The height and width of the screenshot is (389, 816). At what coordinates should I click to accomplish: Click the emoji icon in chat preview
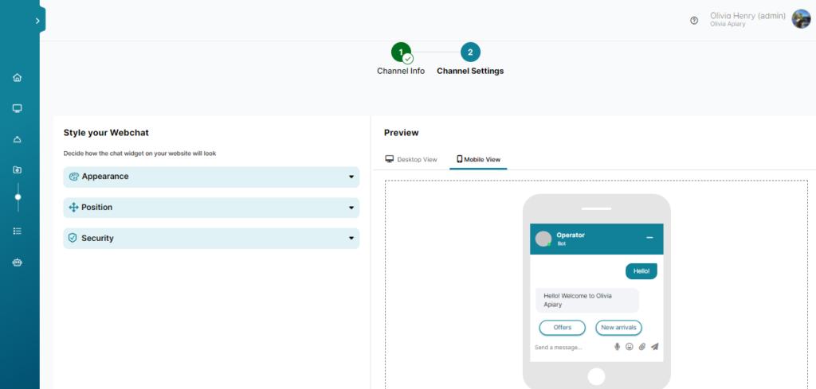tap(630, 346)
